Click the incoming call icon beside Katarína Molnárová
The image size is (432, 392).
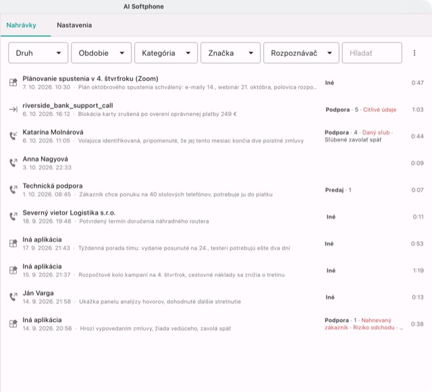tap(13, 136)
